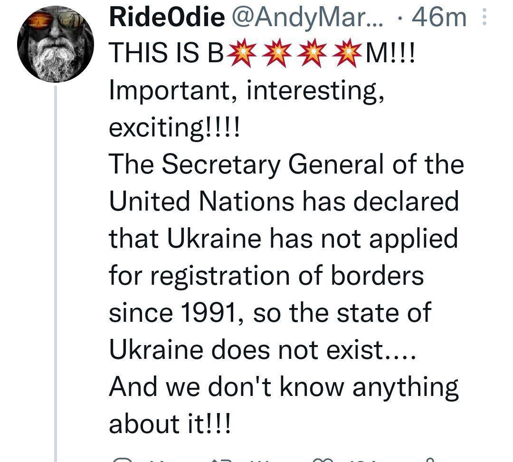Image resolution: width=513 pixels, height=462 pixels.
Task: Tap the share icon below the tweet
Action: (x=430, y=459)
